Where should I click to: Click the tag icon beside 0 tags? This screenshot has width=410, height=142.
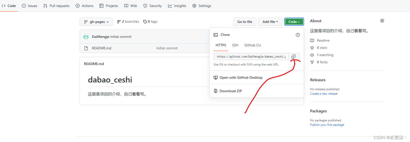click(x=145, y=22)
